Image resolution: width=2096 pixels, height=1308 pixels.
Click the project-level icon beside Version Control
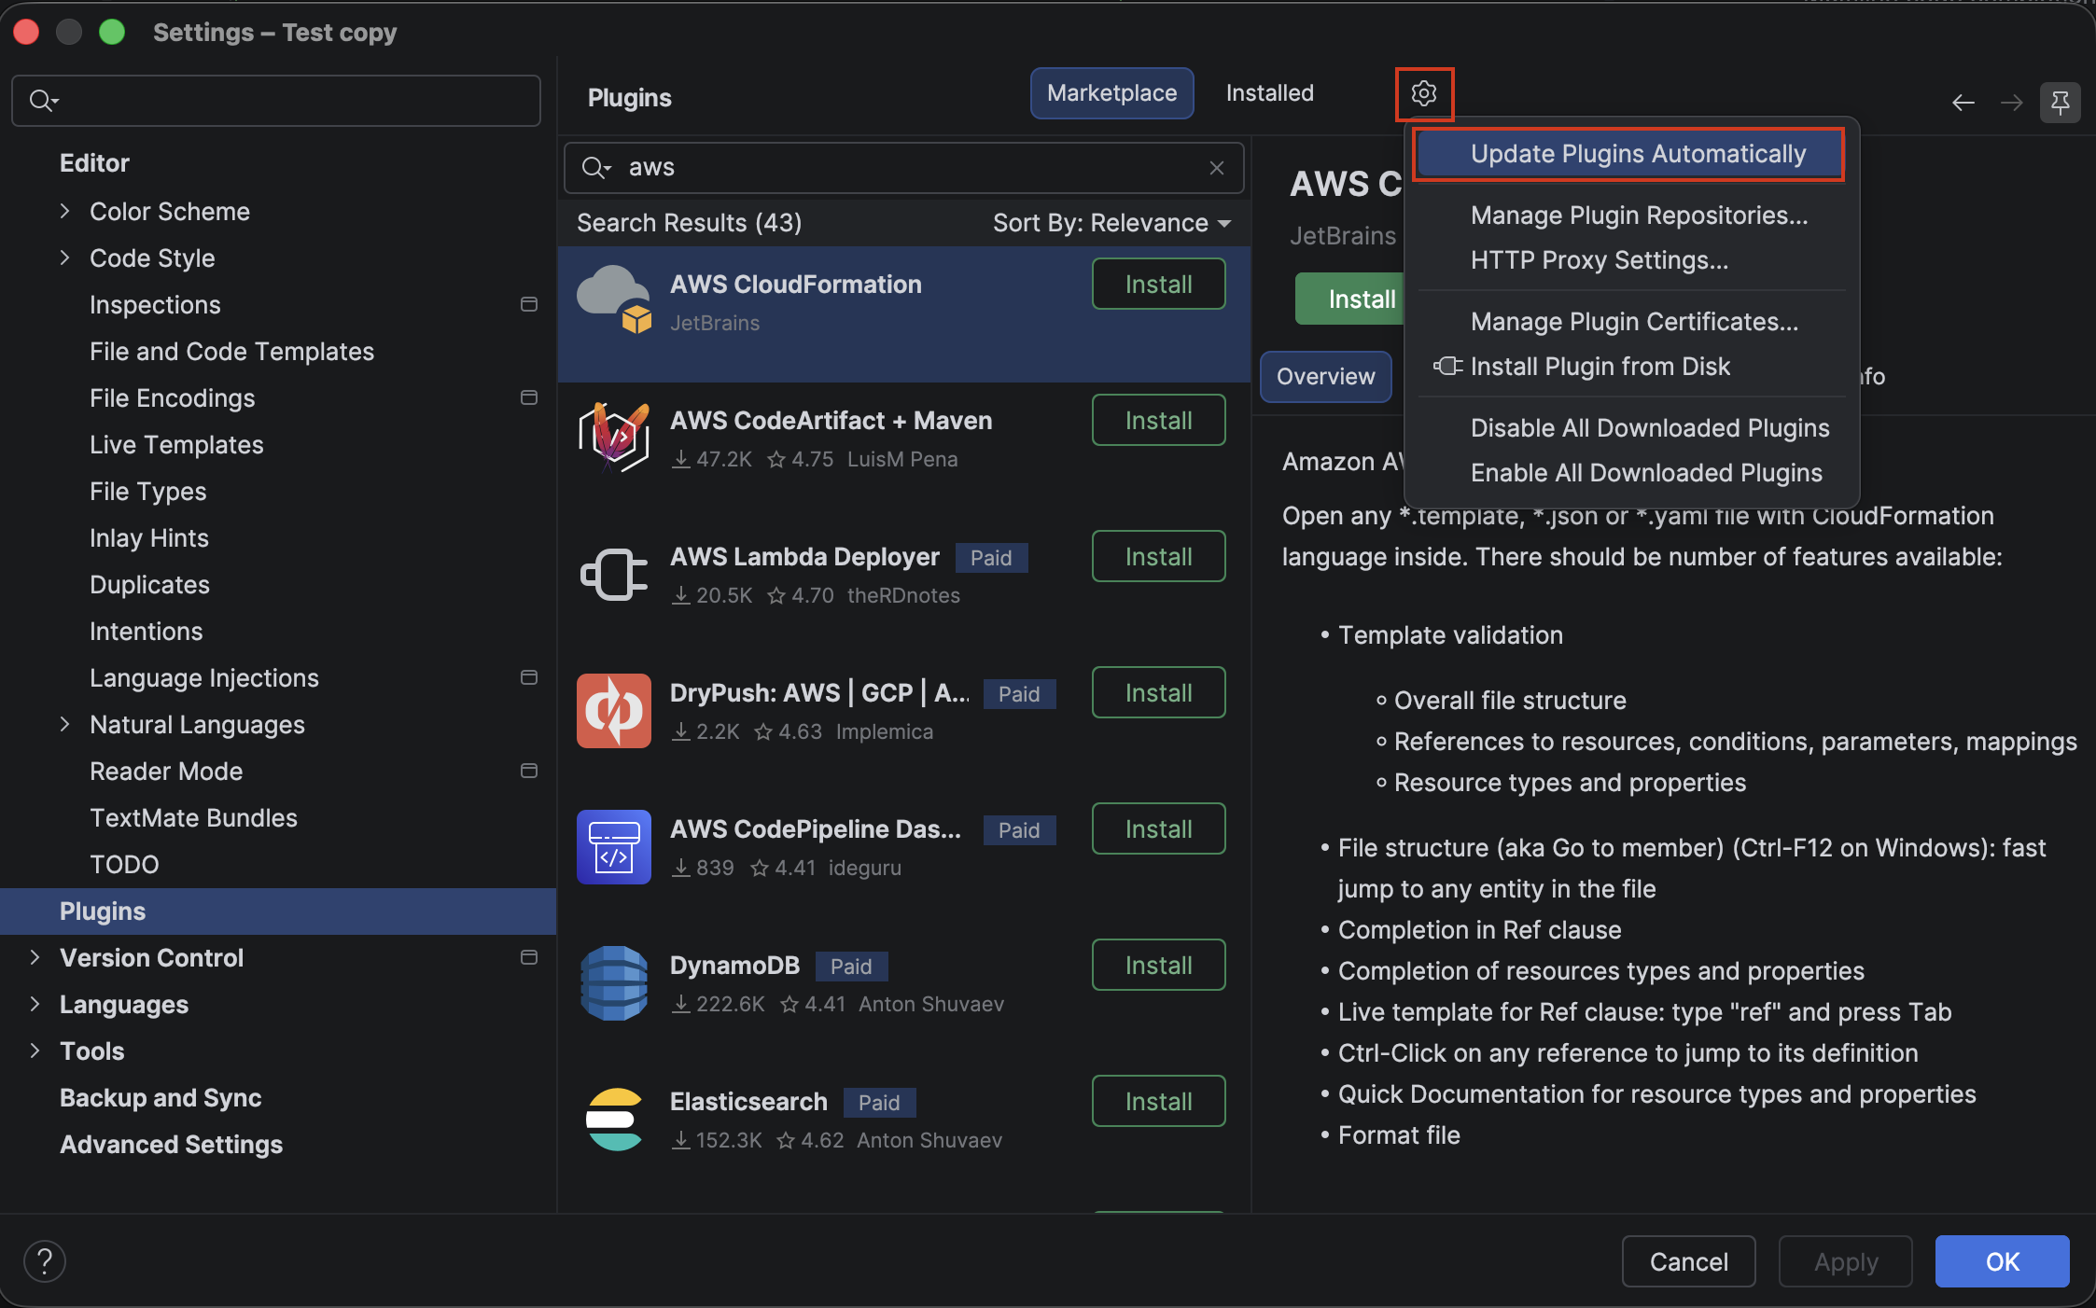tap(529, 957)
